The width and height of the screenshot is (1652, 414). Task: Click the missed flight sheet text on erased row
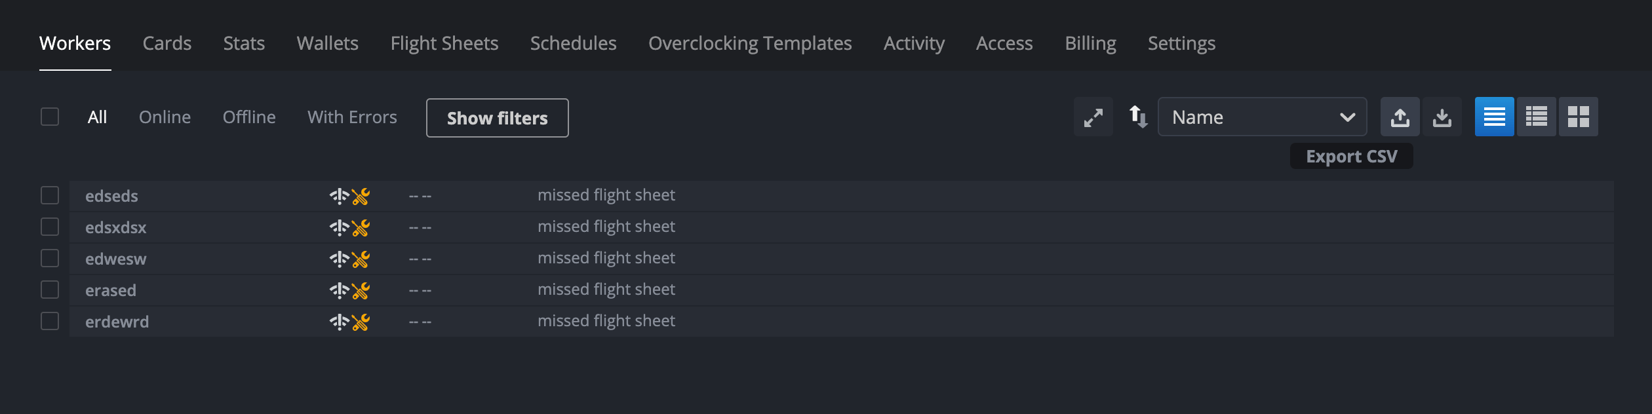click(x=606, y=289)
